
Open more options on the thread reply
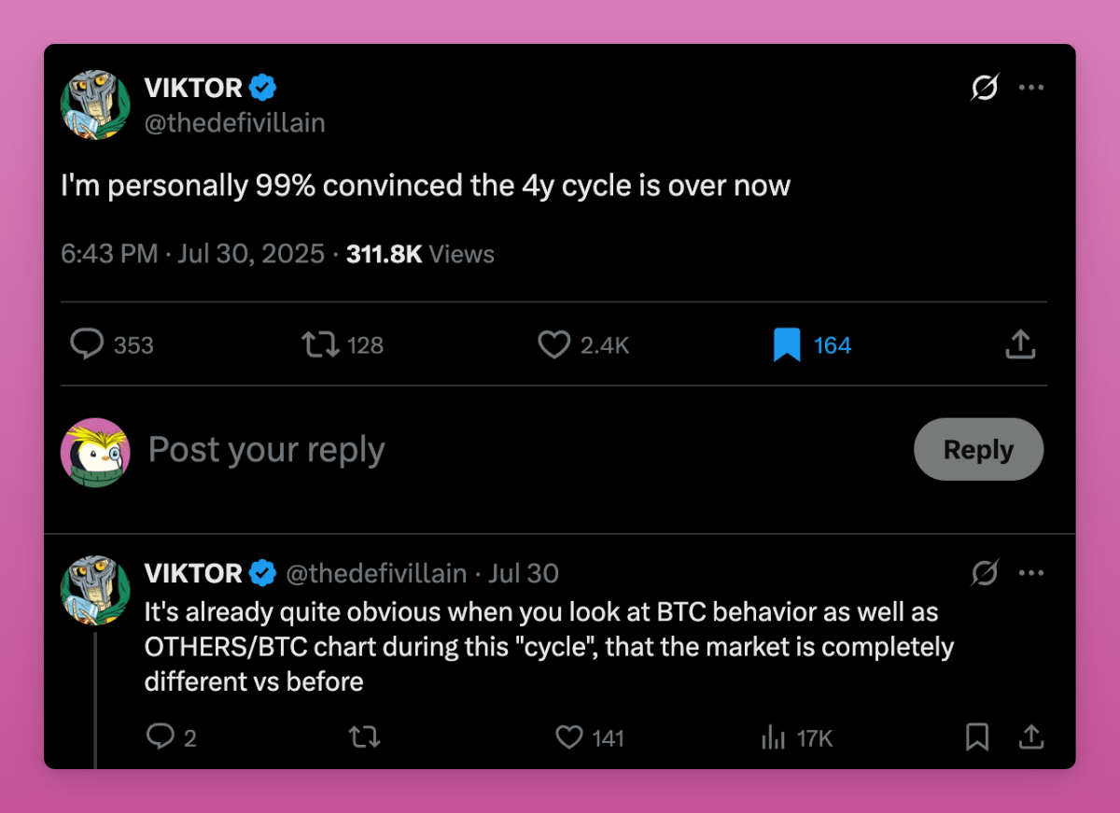tap(1031, 572)
